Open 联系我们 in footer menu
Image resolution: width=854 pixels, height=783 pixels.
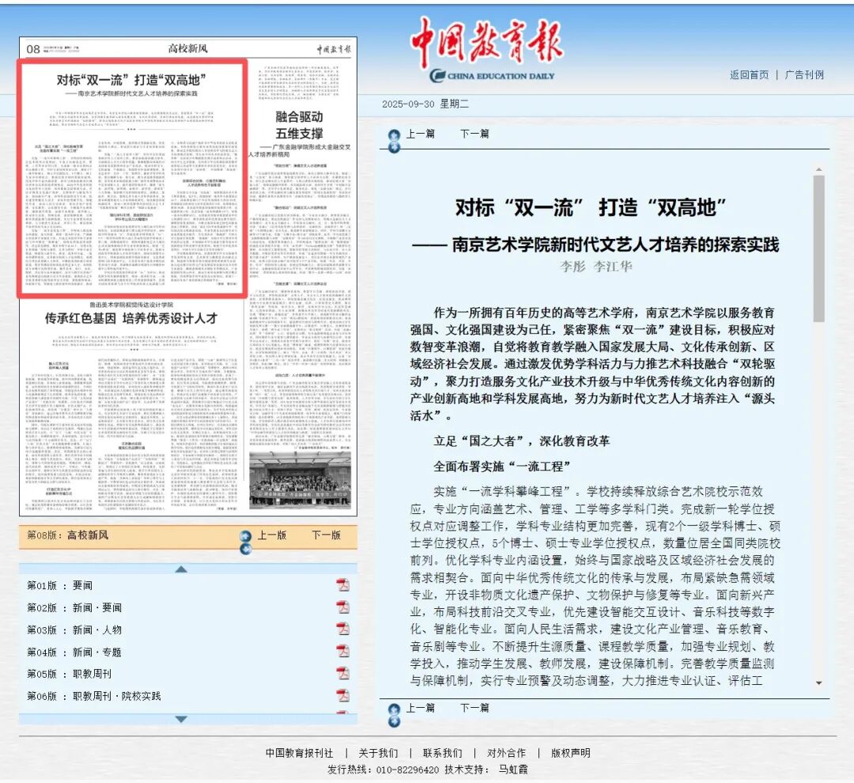click(442, 753)
